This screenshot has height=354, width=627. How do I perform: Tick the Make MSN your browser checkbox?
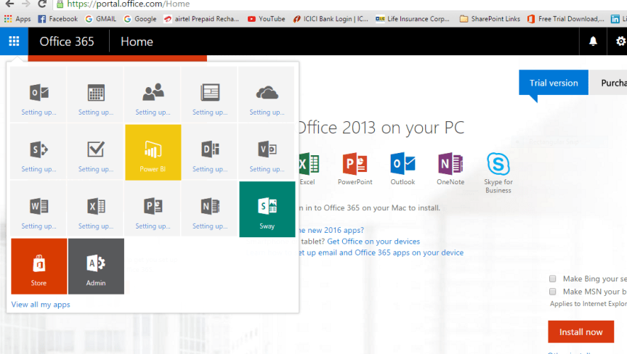click(553, 292)
